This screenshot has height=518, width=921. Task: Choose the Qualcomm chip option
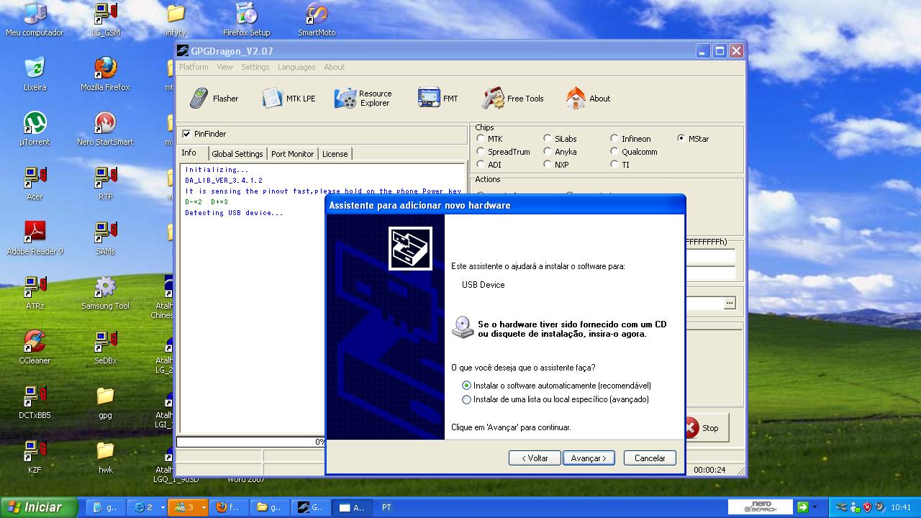click(614, 151)
